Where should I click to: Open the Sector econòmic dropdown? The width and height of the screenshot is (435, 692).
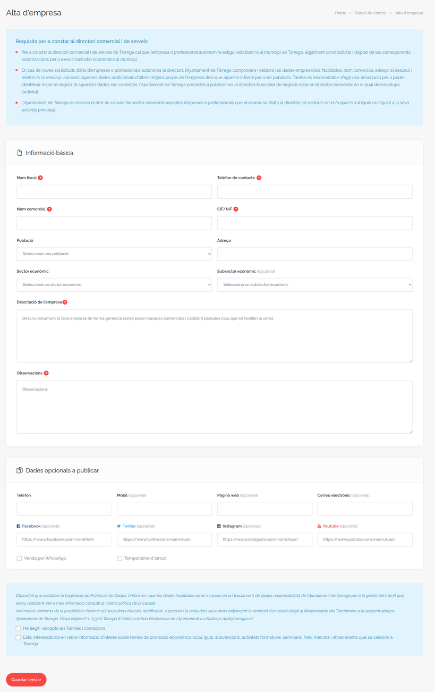tap(114, 285)
